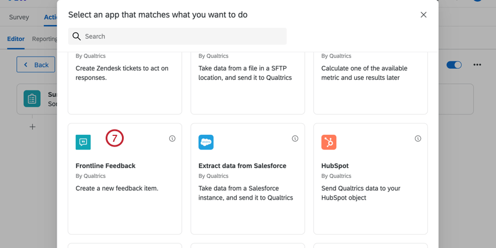The image size is (496, 248).
Task: Close the app selection dialog
Action: pos(424,15)
